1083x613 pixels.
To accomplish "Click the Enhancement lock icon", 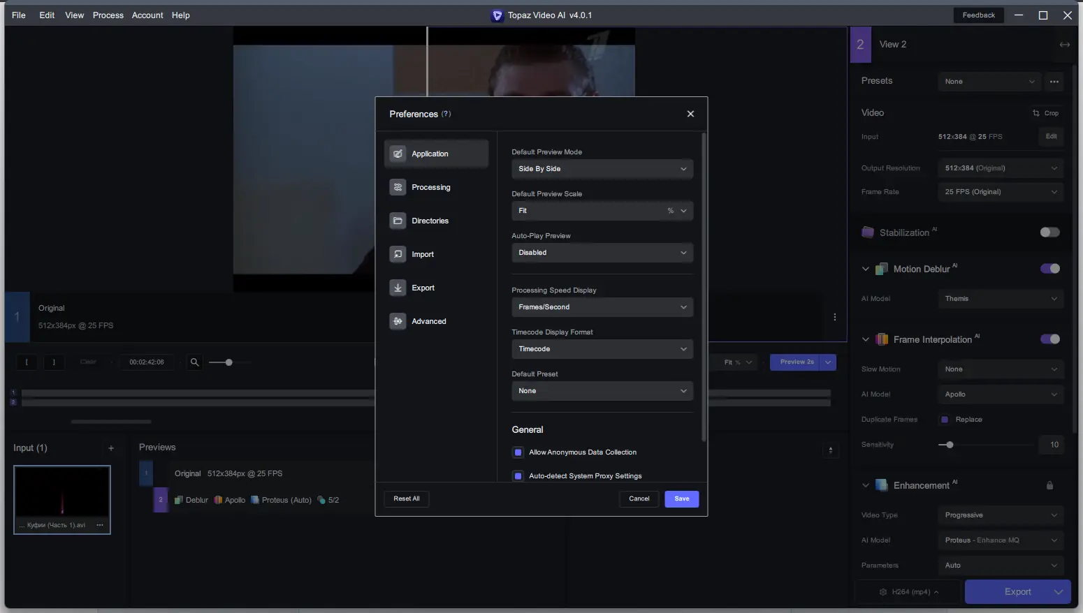I will (x=1049, y=485).
